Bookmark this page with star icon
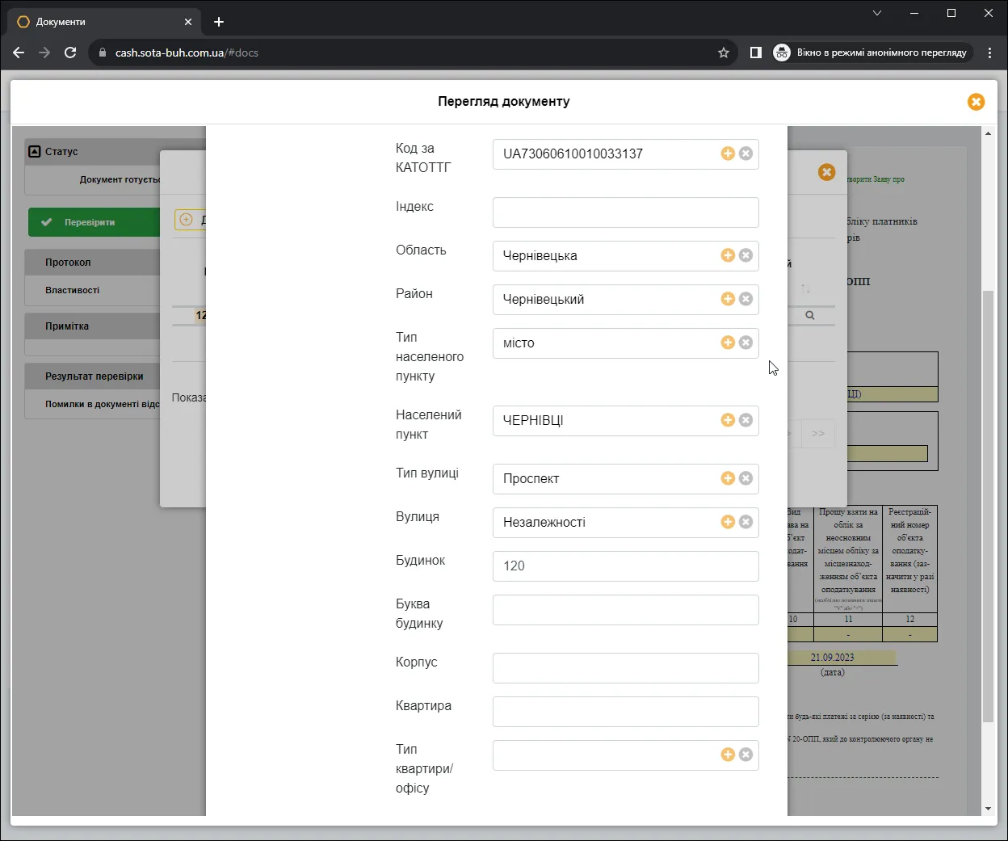The height and width of the screenshot is (841, 1008). click(x=724, y=53)
